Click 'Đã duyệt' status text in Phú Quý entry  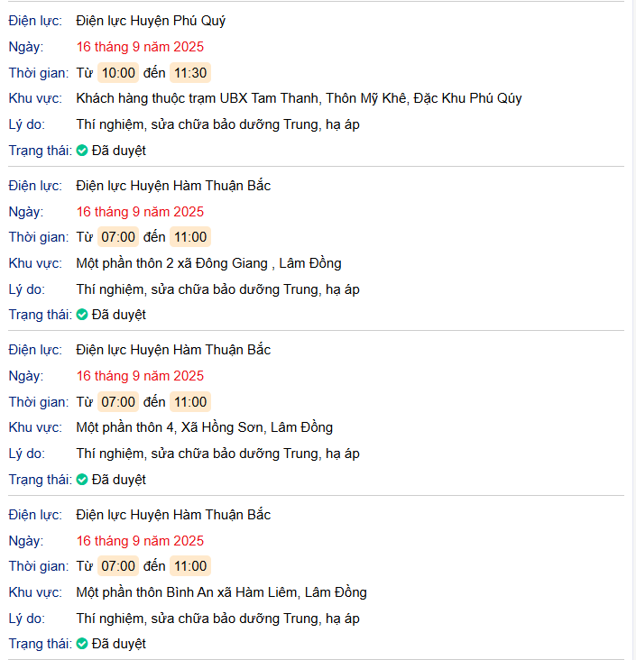tap(118, 151)
